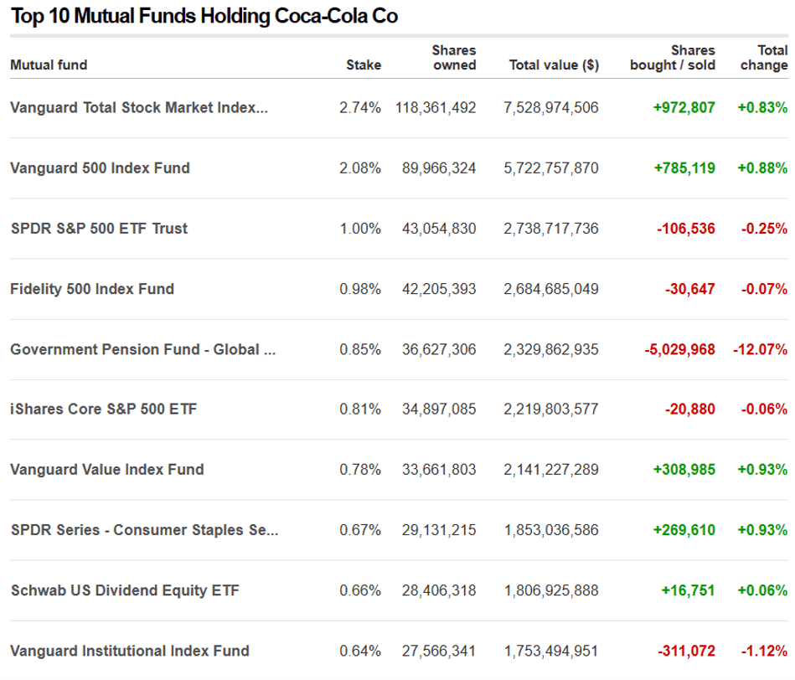Viewport: 795px width, 680px height.
Task: Click the Vanguard 500 Index Fund name
Action: tap(100, 167)
